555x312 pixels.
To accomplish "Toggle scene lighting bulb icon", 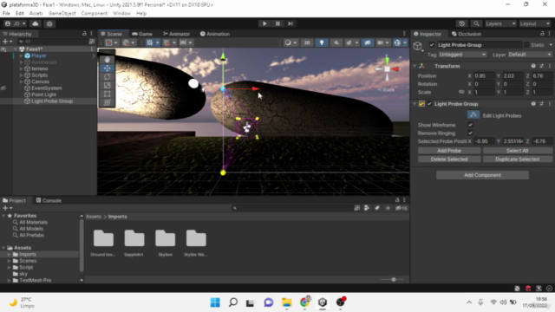I will pyautogui.click(x=322, y=42).
